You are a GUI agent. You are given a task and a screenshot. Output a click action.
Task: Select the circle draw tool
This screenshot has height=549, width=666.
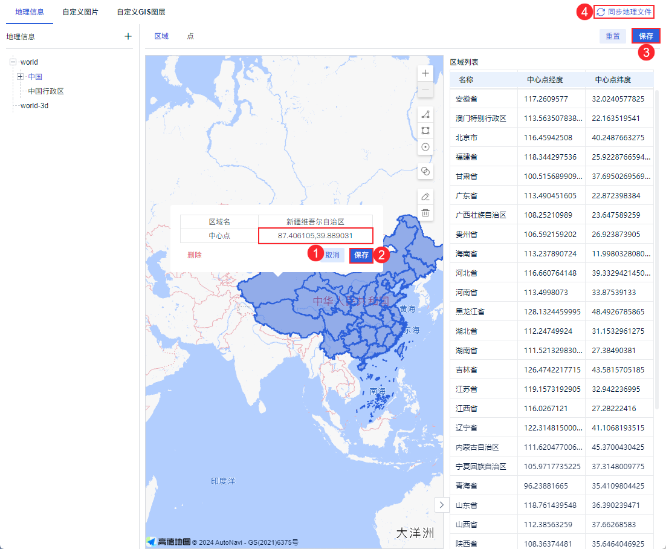(425, 147)
